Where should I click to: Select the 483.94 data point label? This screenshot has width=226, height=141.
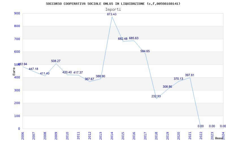22,64
